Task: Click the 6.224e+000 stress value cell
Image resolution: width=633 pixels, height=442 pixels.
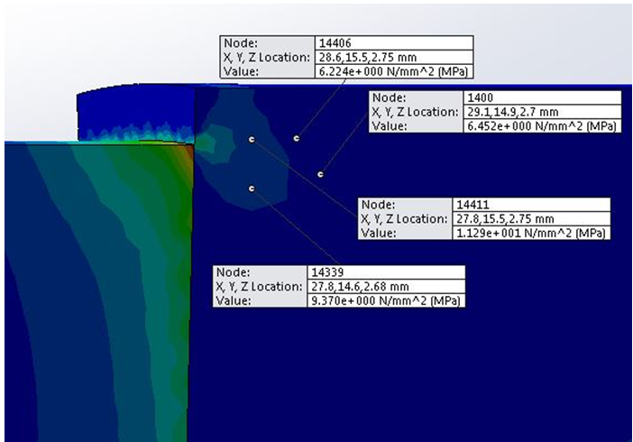Action: pos(393,71)
